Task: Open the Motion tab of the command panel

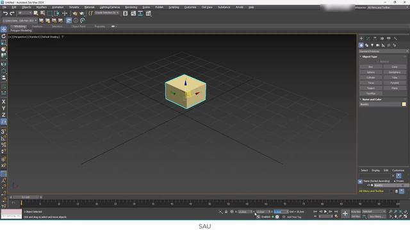Action: (382, 38)
